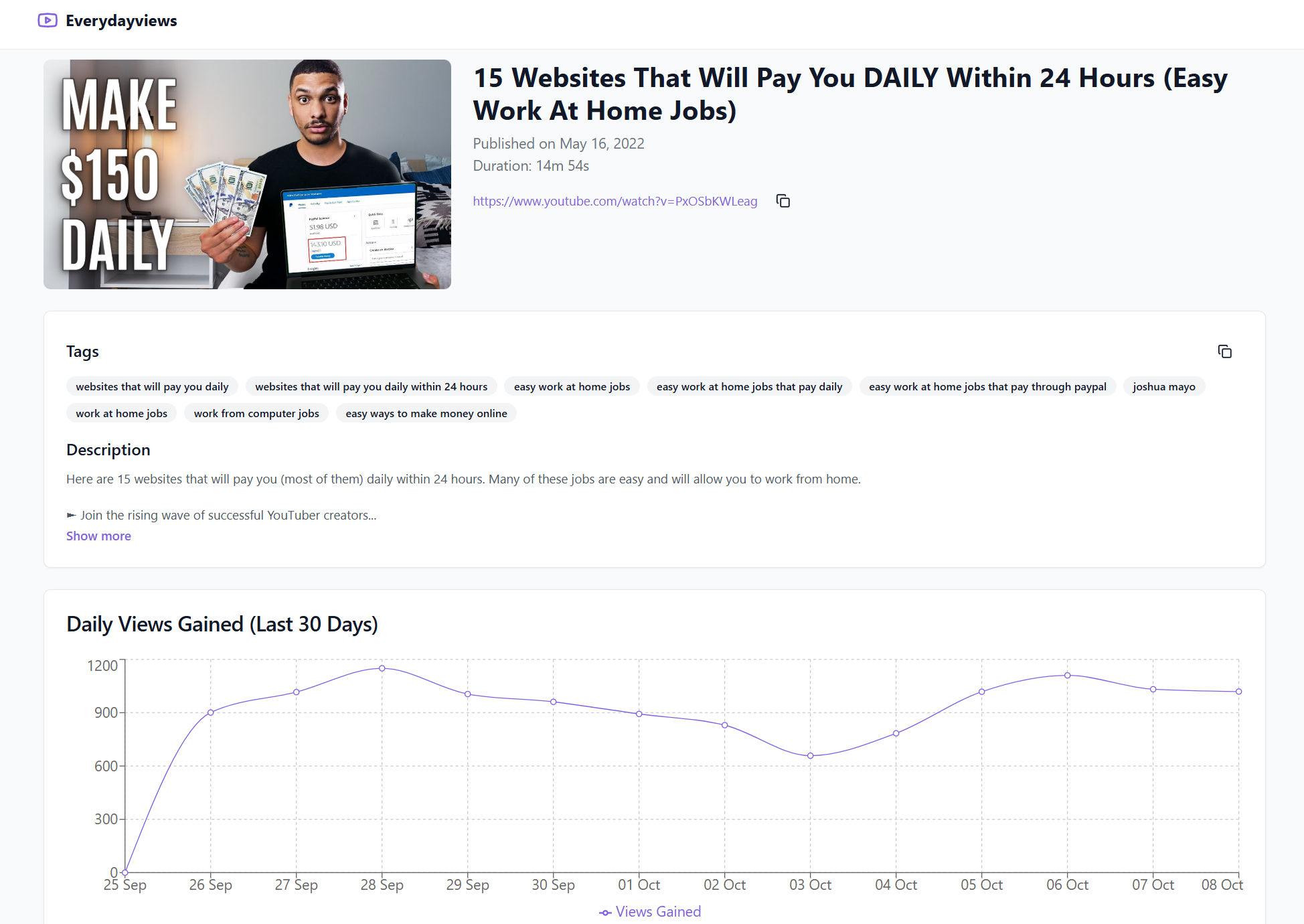Image resolution: width=1304 pixels, height=924 pixels.
Task: Click tag 'easy work at home jobs that pay through paypal'
Action: [x=987, y=386]
